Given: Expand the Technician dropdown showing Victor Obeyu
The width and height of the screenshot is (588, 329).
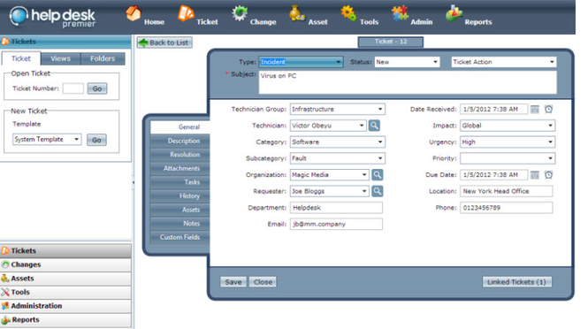Looking at the screenshot, I should [x=328, y=126].
